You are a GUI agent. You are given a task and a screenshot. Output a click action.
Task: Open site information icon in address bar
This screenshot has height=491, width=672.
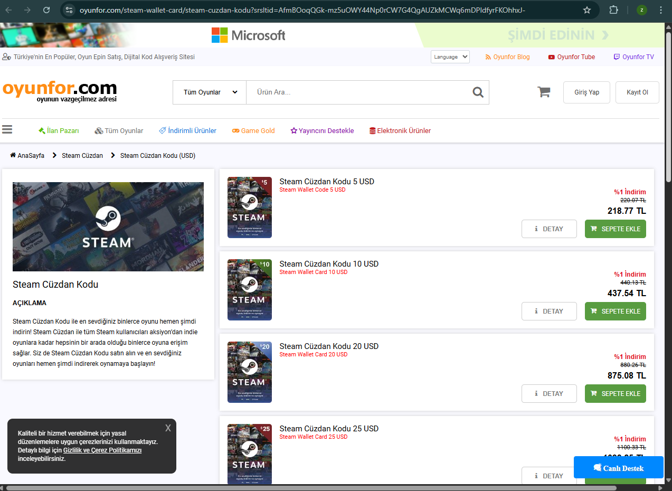tap(69, 10)
